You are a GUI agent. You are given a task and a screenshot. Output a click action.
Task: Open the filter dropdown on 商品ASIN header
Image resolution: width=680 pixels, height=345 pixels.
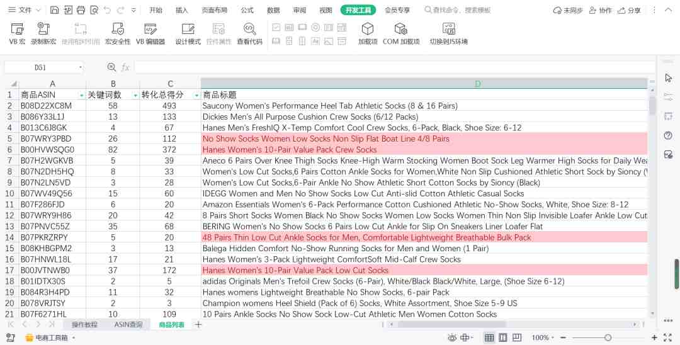coord(81,95)
